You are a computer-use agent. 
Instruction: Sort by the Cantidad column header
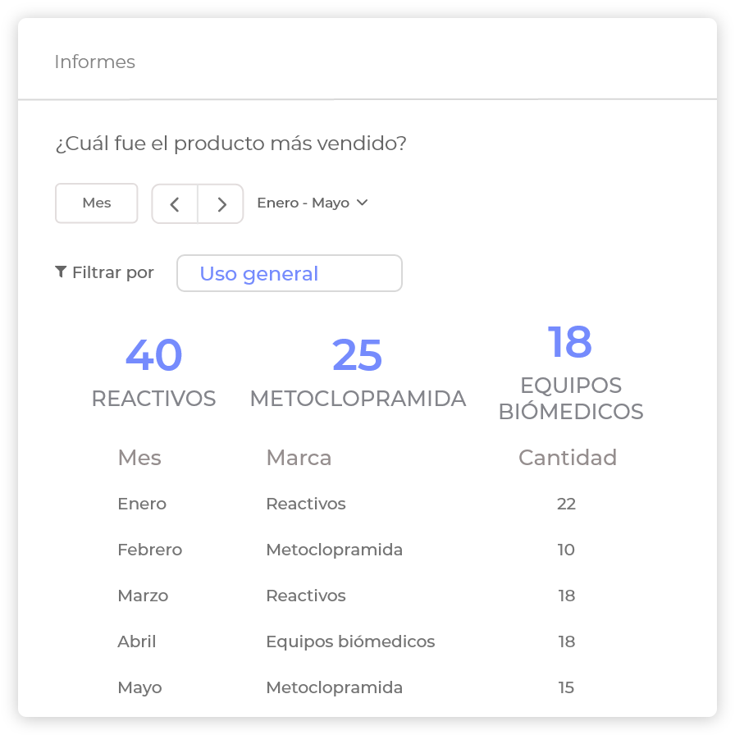coord(567,458)
